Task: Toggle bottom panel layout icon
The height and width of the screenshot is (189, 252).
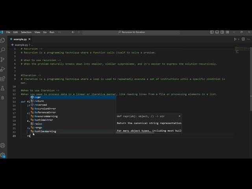Action: pos(217,32)
